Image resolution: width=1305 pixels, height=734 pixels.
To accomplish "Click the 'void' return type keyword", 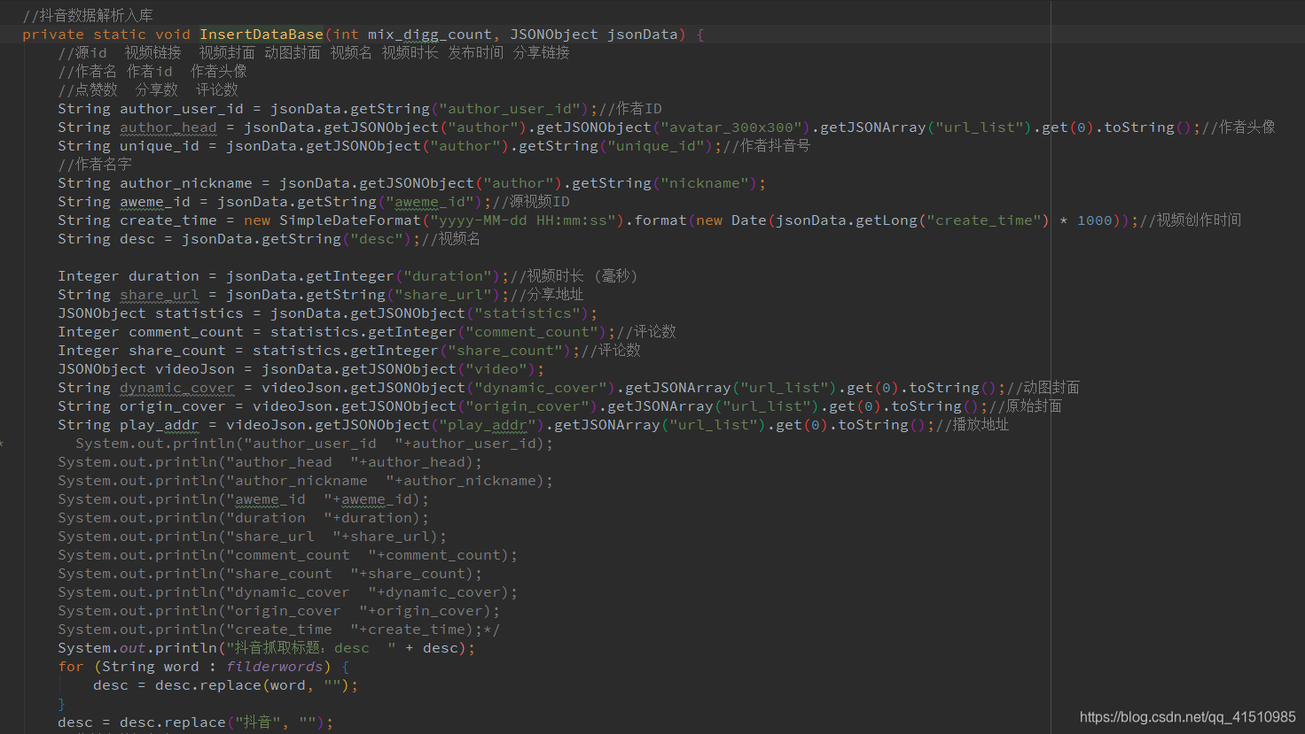I will [x=173, y=35].
